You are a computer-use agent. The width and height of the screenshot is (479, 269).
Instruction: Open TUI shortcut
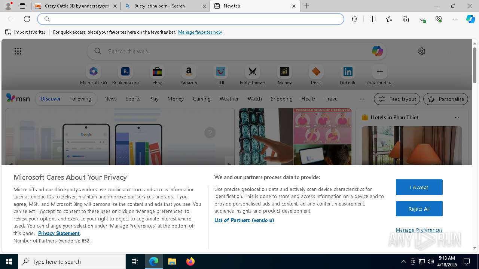(221, 75)
